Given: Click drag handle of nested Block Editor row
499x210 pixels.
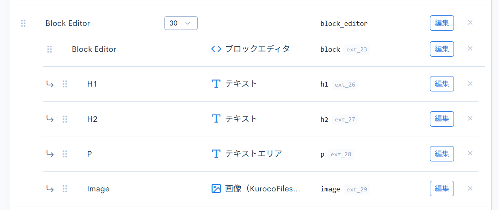Looking at the screenshot, I should 50,49.
